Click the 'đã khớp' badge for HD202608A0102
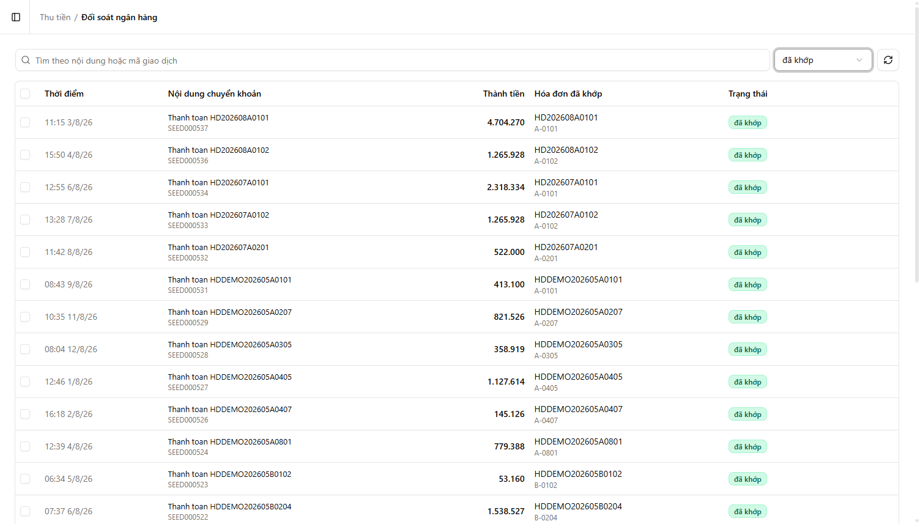Screen dimensions: 920x524 [x=747, y=155]
